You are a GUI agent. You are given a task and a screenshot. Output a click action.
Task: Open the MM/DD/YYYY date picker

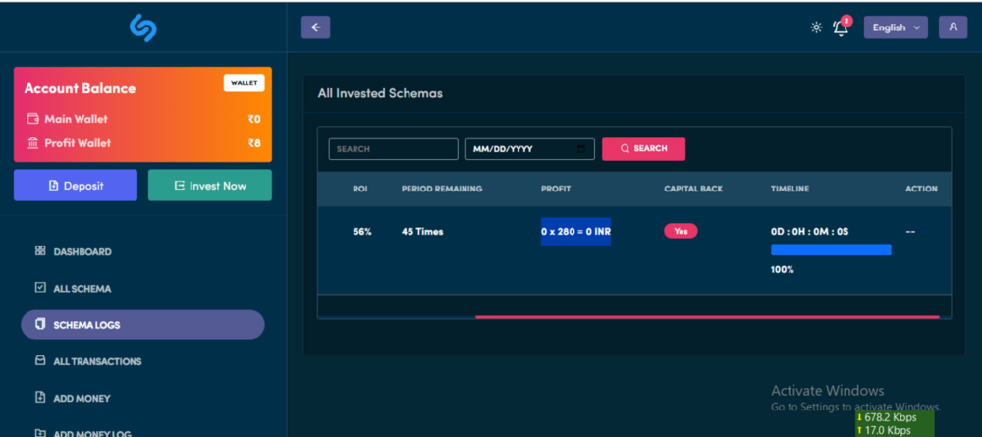click(x=530, y=149)
